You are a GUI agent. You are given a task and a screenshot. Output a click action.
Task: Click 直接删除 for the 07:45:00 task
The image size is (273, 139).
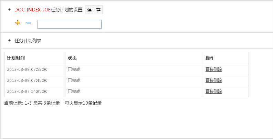(x=214, y=81)
